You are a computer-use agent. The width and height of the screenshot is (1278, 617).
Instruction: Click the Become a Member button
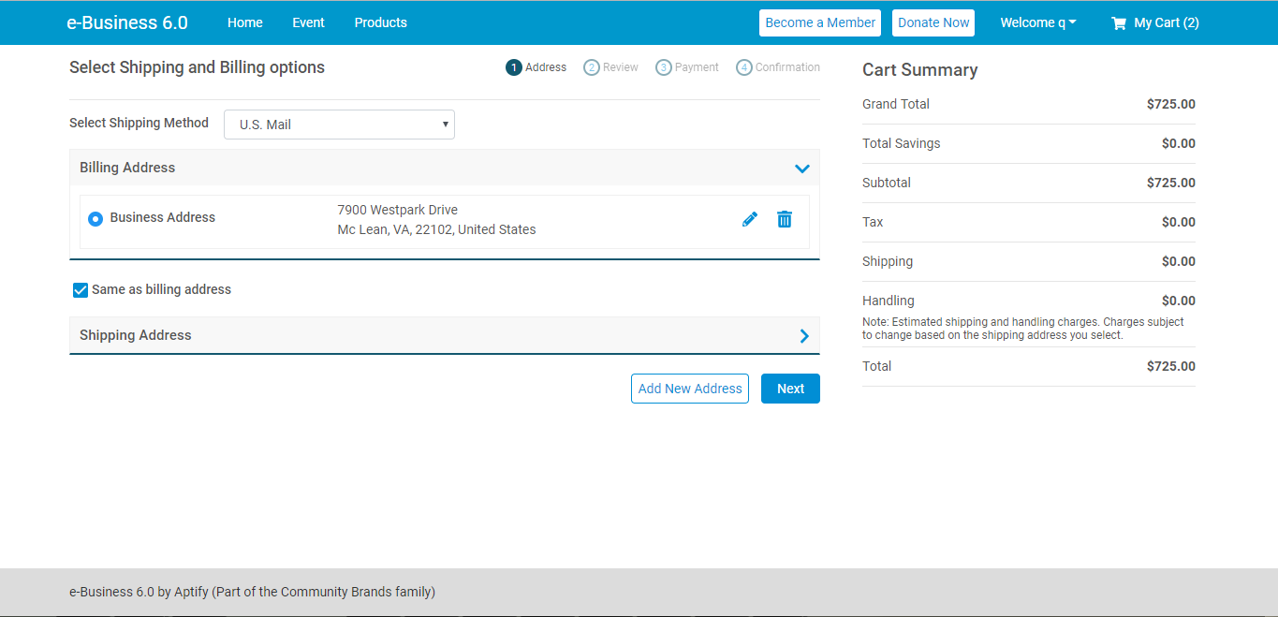(820, 22)
